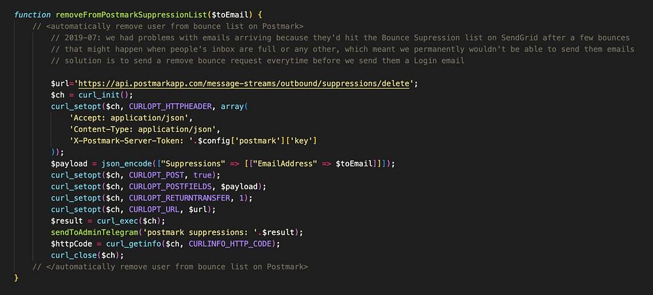Click the comment line starting 'that might happen'
The width and height of the screenshot is (653, 295).
(343, 49)
